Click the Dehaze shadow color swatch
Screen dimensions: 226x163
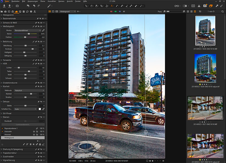(40, 109)
